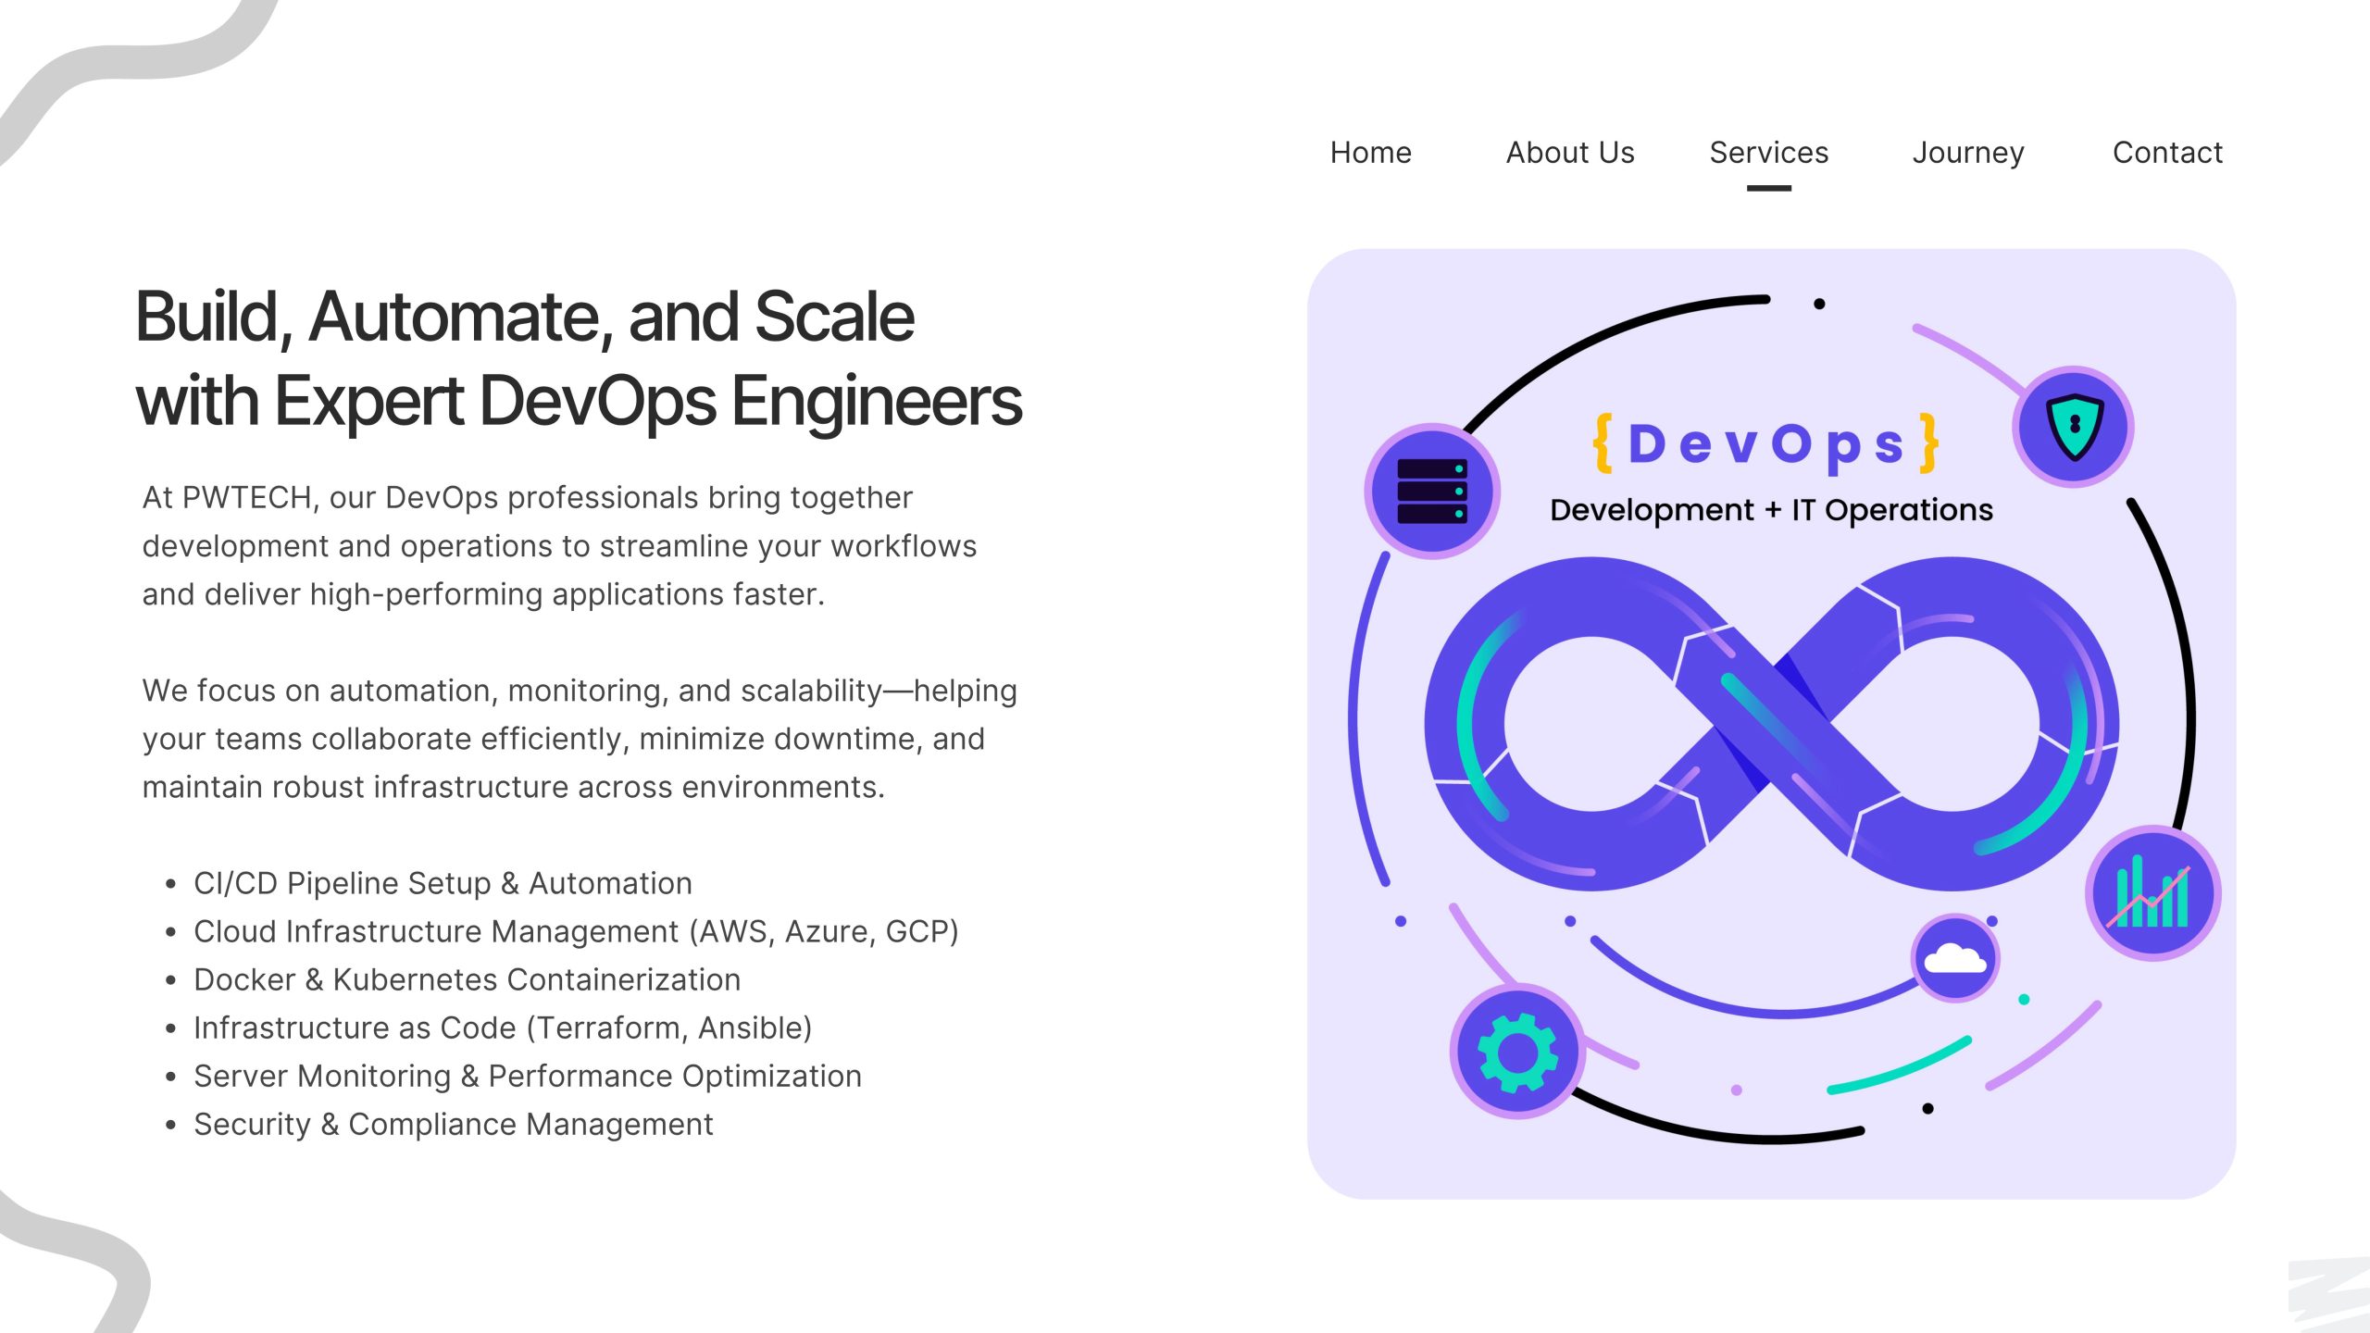Click the teal gear icon
This screenshot has height=1333, width=2370.
[1516, 1052]
